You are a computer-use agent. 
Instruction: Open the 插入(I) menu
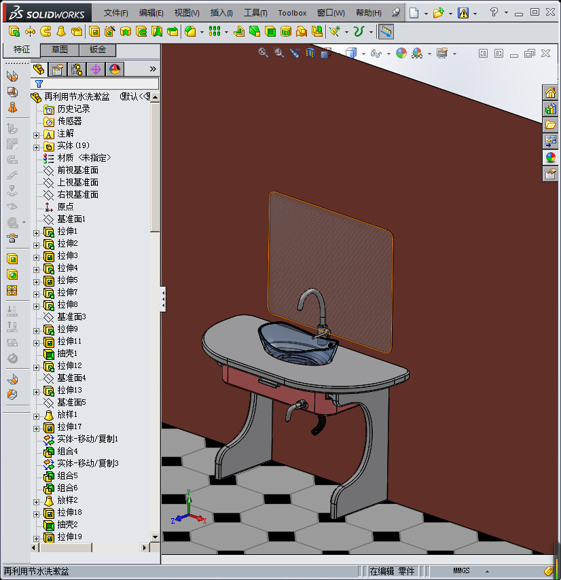pyautogui.click(x=221, y=13)
